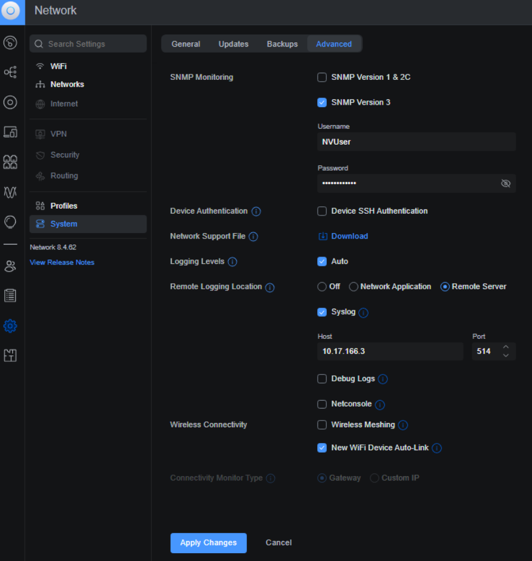532x561 pixels.
Task: Reveal the SNMP password
Action: coord(505,183)
